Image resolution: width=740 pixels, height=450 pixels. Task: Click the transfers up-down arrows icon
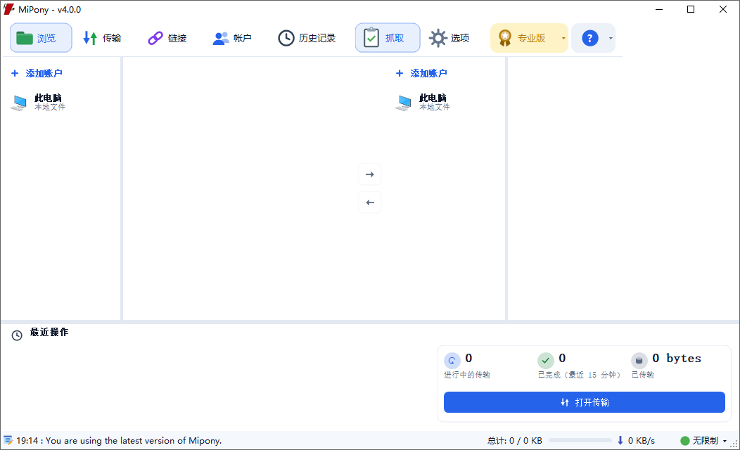(x=90, y=38)
